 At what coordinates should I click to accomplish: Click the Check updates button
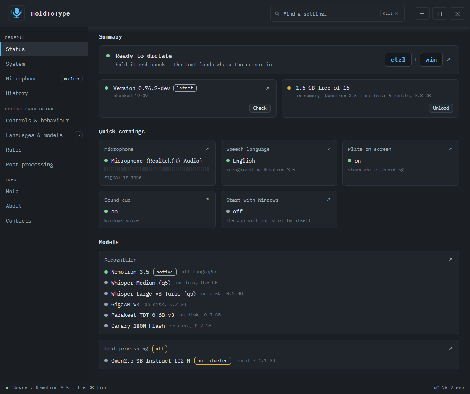260,108
